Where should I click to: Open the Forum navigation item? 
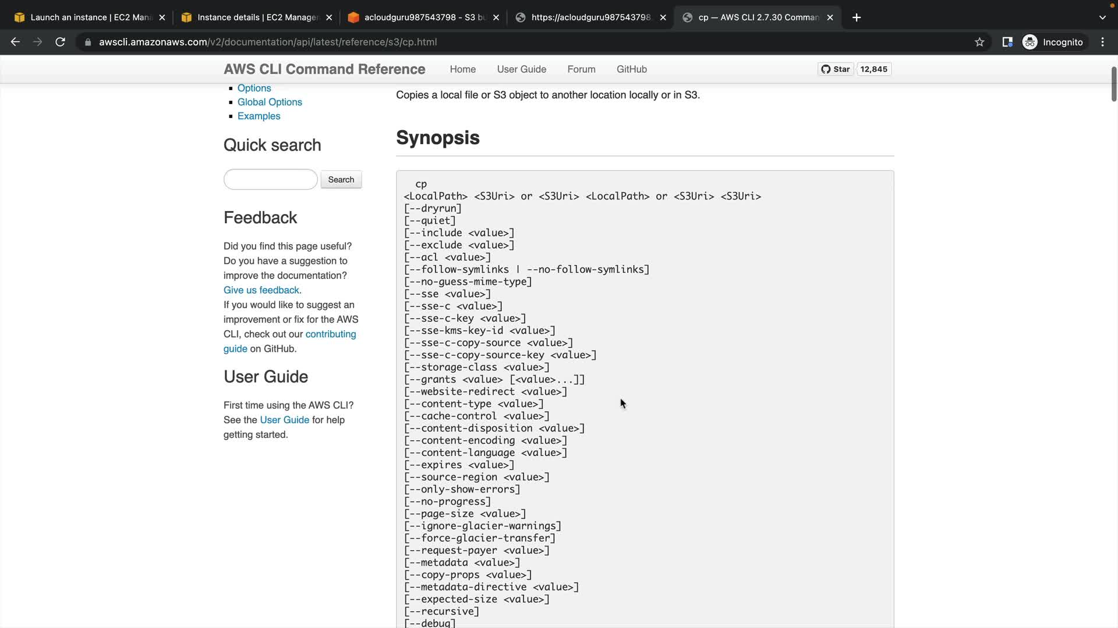pos(581,69)
